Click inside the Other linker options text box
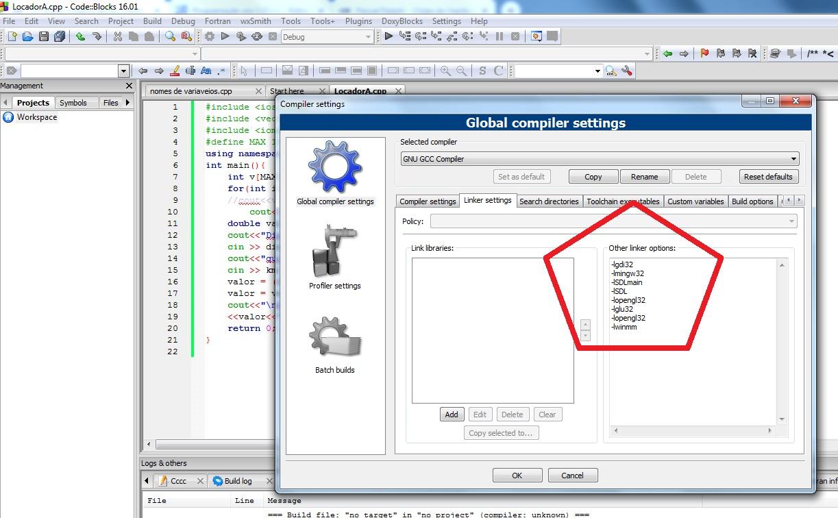This screenshot has height=518, width=838. coord(692,342)
